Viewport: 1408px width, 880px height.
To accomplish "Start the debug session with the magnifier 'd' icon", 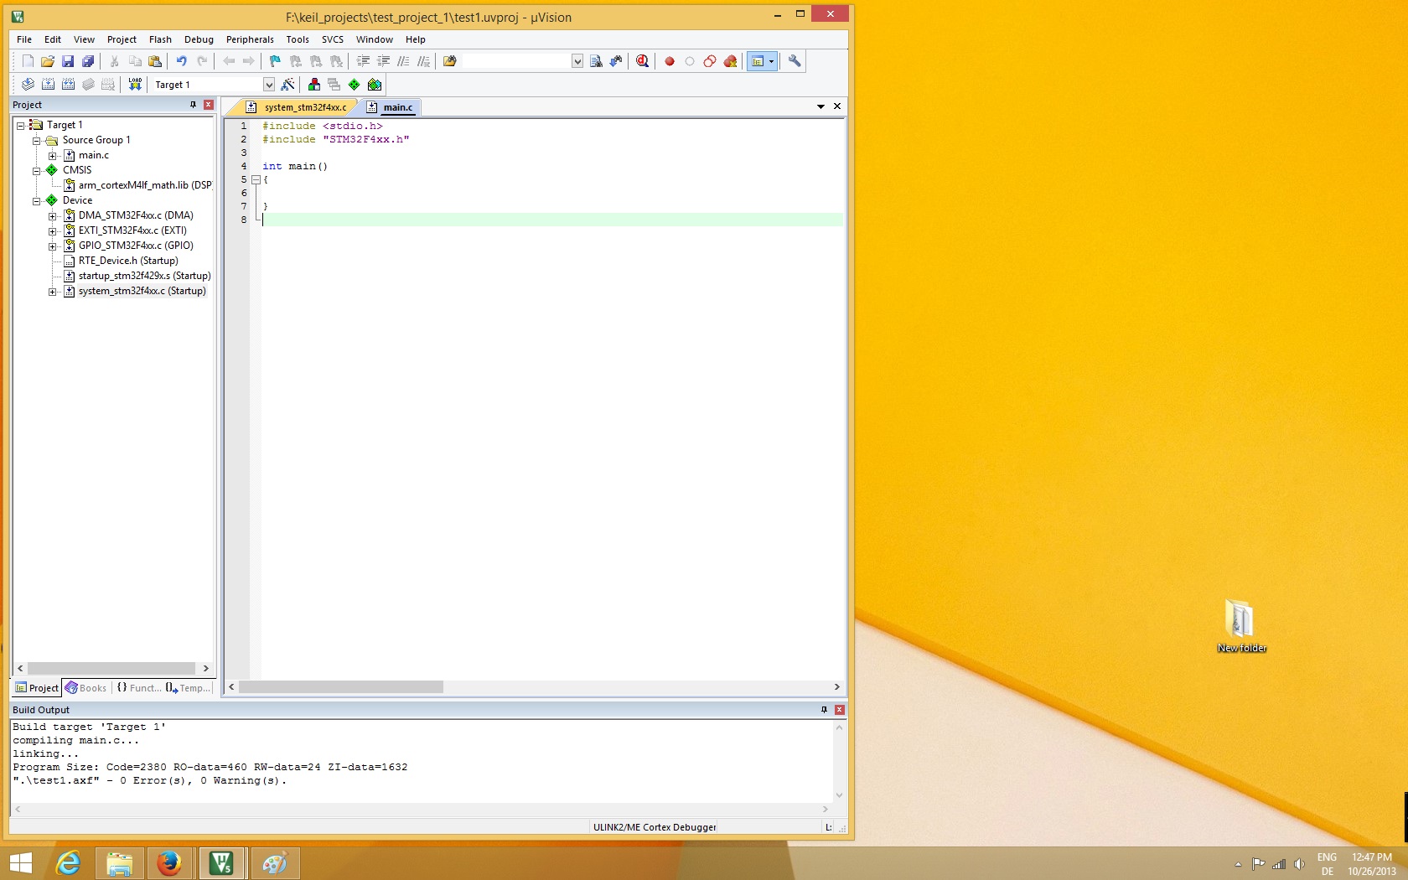I will pyautogui.click(x=643, y=61).
